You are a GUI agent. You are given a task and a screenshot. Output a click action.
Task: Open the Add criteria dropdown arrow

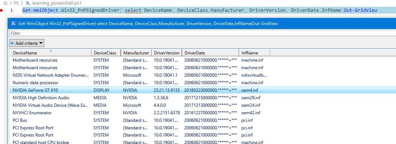(41, 43)
